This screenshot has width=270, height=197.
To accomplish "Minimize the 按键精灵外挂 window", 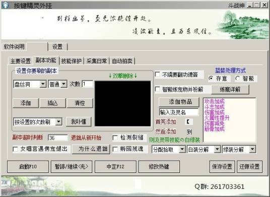I will pos(250,5).
